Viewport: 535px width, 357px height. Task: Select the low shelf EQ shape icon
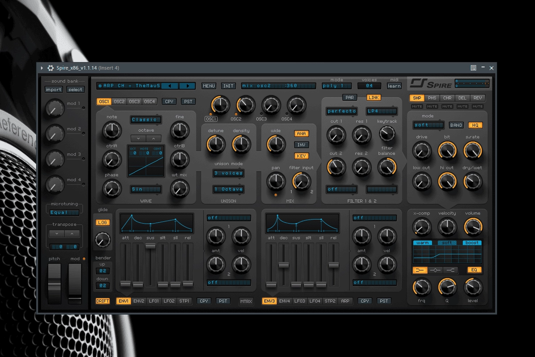pos(421,270)
